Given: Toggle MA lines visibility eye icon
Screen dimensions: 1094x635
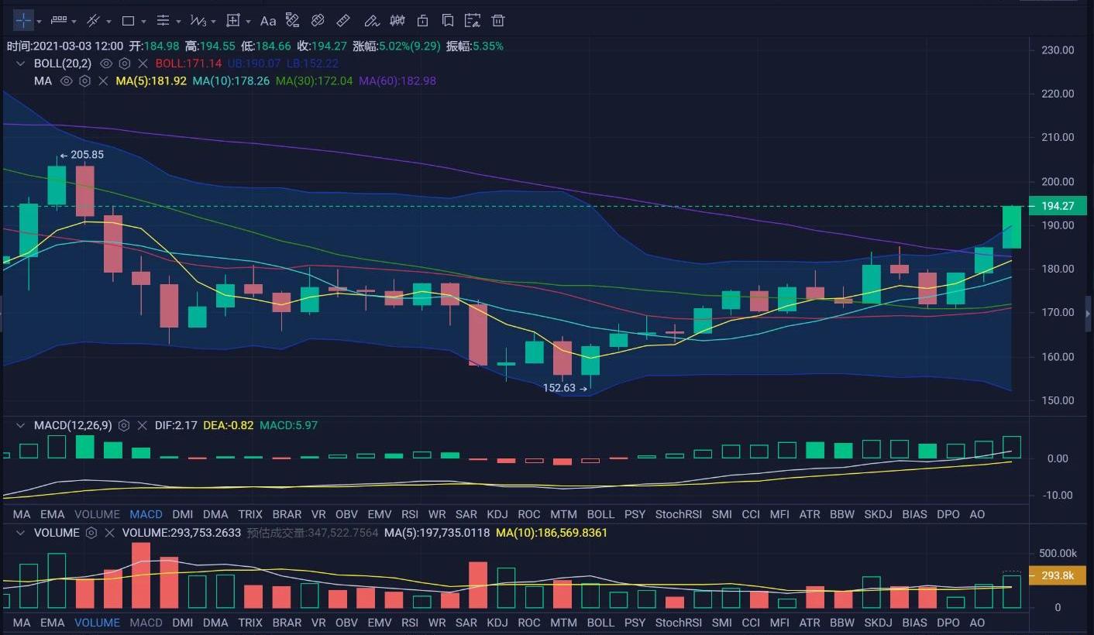Looking at the screenshot, I should click(67, 81).
